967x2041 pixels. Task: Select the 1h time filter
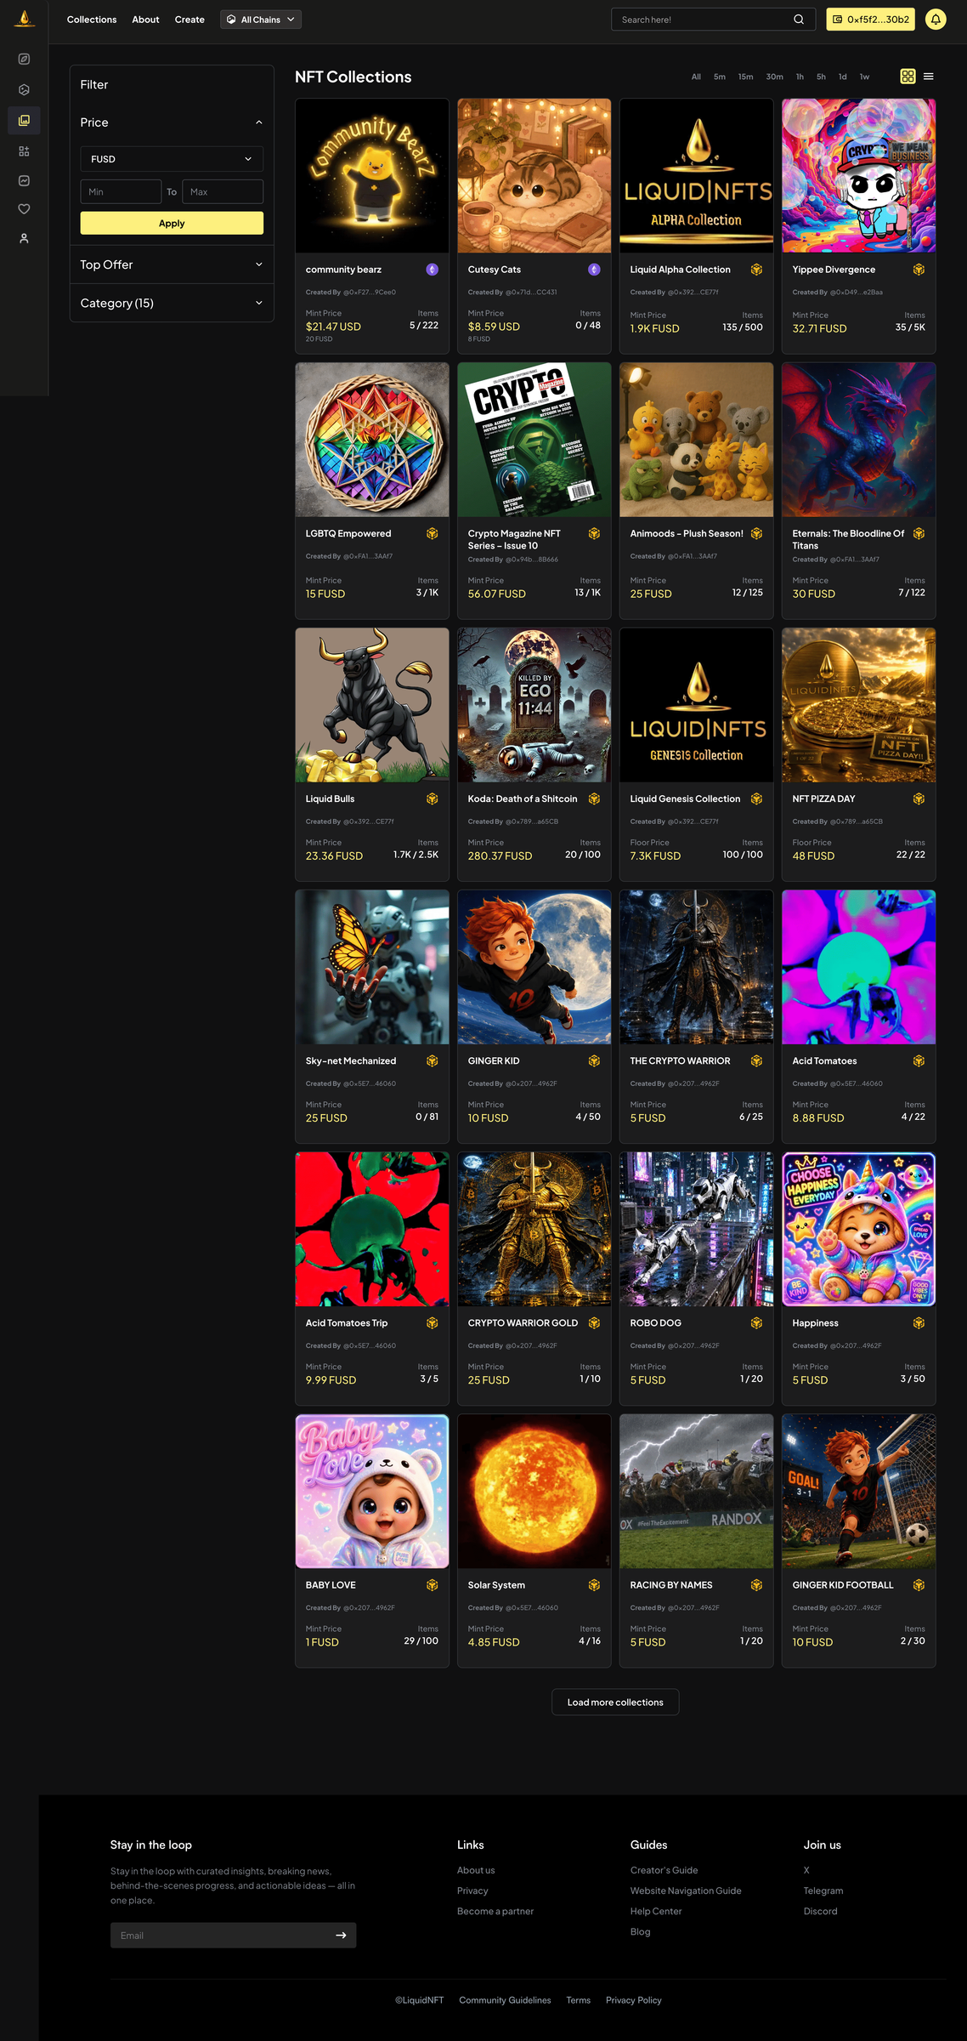(x=800, y=77)
